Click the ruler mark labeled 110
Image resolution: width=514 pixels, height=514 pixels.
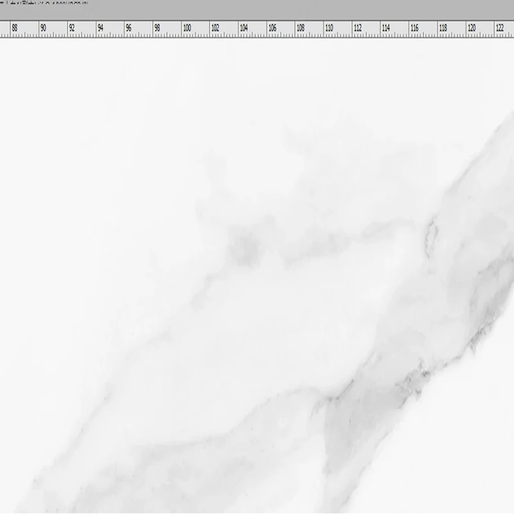coord(329,28)
